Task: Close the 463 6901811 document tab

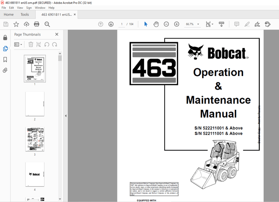Action: click(x=75, y=14)
